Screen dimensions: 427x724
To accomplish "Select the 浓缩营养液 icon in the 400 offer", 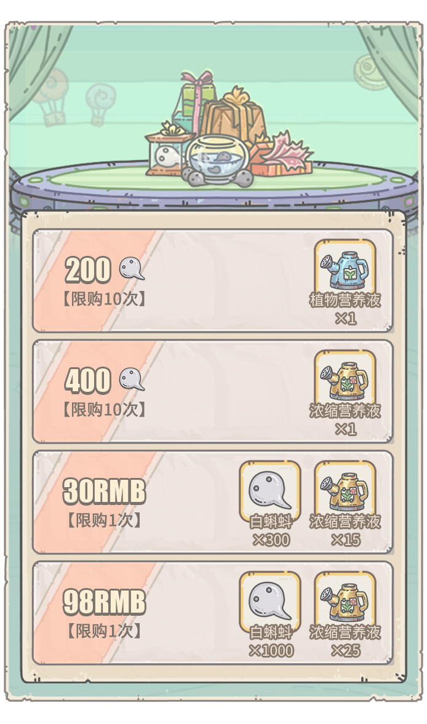I will tap(345, 379).
